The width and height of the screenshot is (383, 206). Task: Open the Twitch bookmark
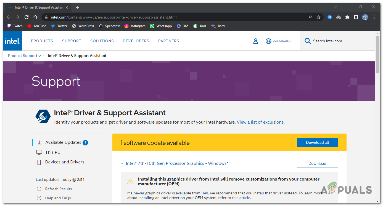click(15, 26)
